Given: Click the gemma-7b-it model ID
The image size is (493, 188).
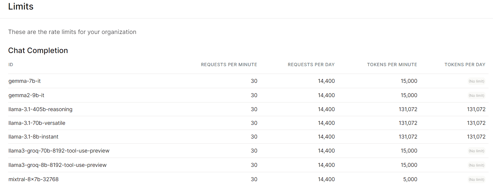Looking at the screenshot, I should 24,81.
